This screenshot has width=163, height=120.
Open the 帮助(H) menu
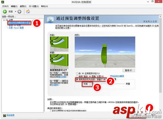coord(45,6)
